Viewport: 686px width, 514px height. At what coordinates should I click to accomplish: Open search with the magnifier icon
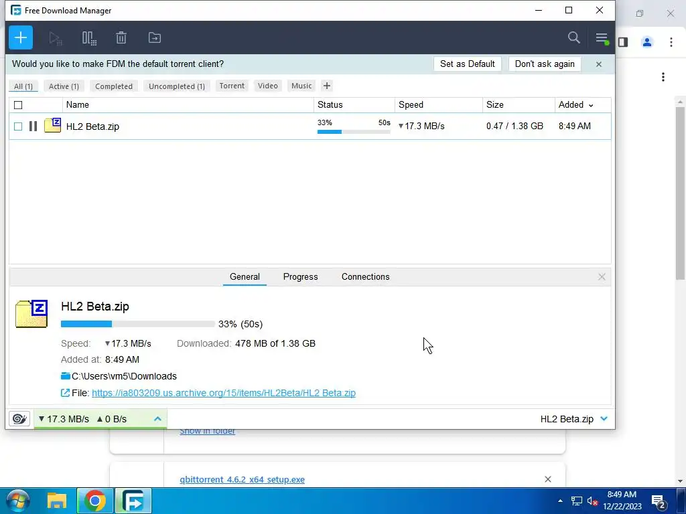tap(573, 37)
